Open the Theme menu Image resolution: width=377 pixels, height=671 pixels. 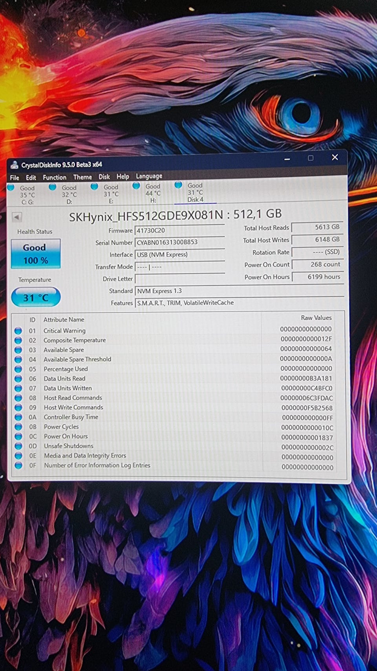pyautogui.click(x=82, y=177)
